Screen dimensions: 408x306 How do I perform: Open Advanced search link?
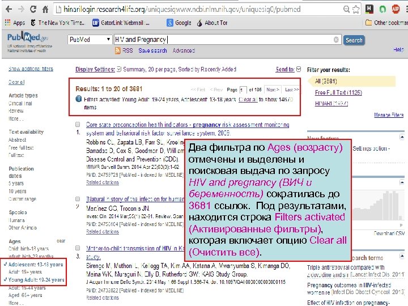point(184,50)
